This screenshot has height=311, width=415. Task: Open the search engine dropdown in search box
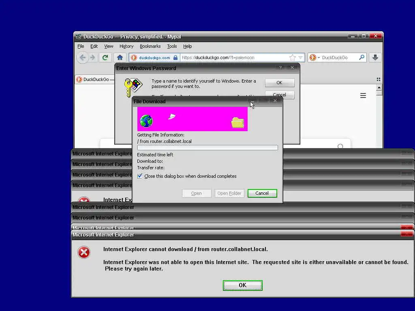point(319,58)
